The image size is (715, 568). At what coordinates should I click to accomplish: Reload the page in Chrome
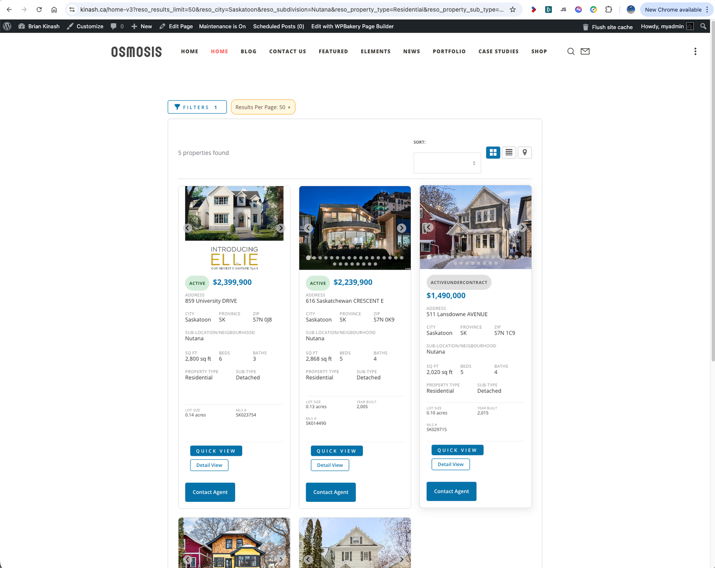tap(39, 9)
